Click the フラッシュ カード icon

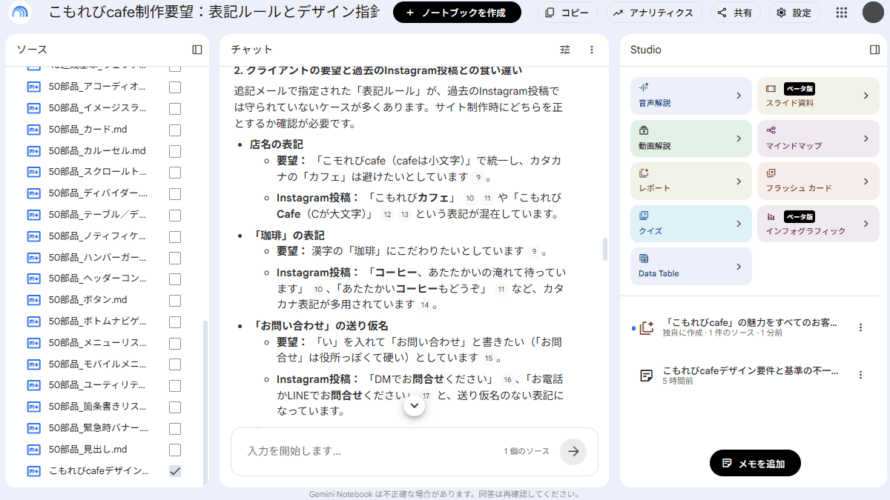coord(771,173)
